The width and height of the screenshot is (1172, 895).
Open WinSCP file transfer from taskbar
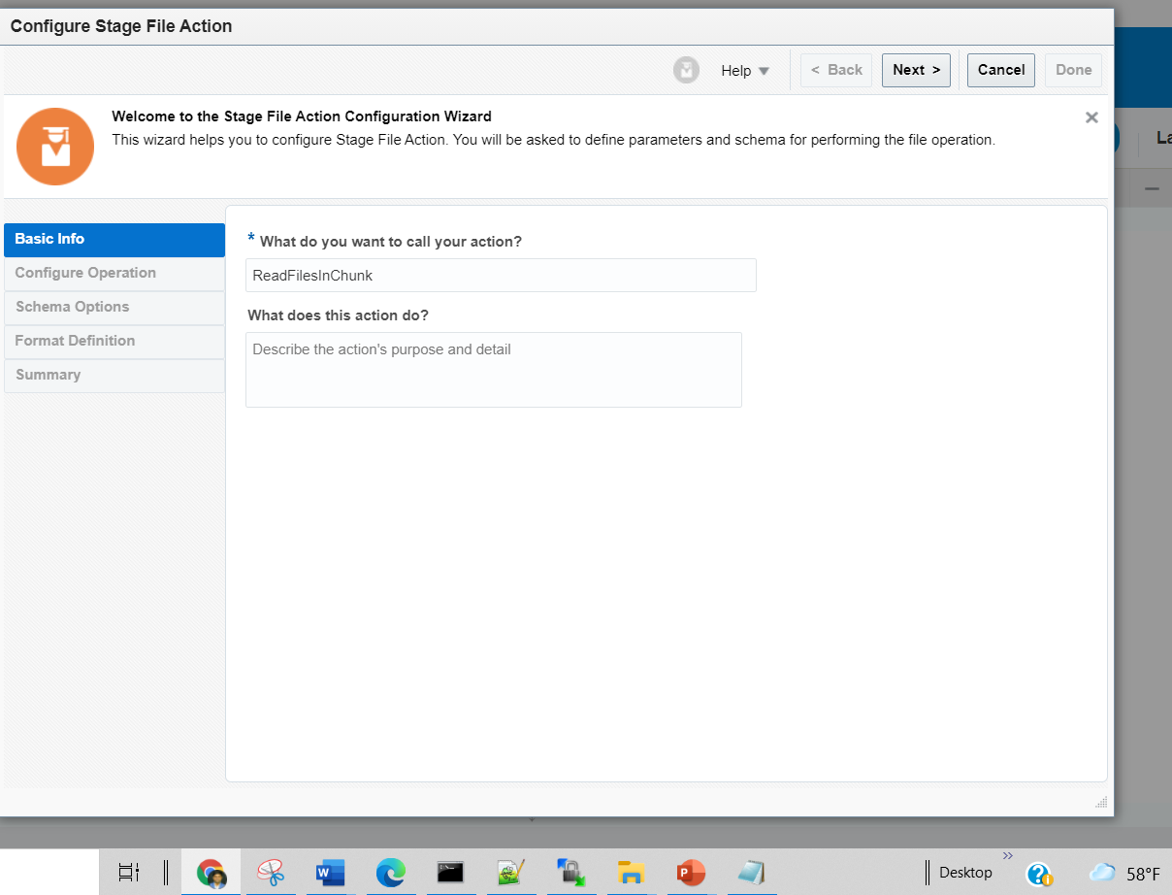(570, 873)
